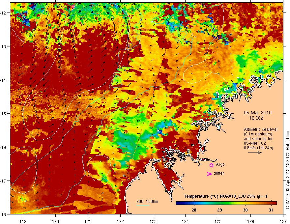
Task: Click the temperature color bar at 28
Action: click(194, 203)
